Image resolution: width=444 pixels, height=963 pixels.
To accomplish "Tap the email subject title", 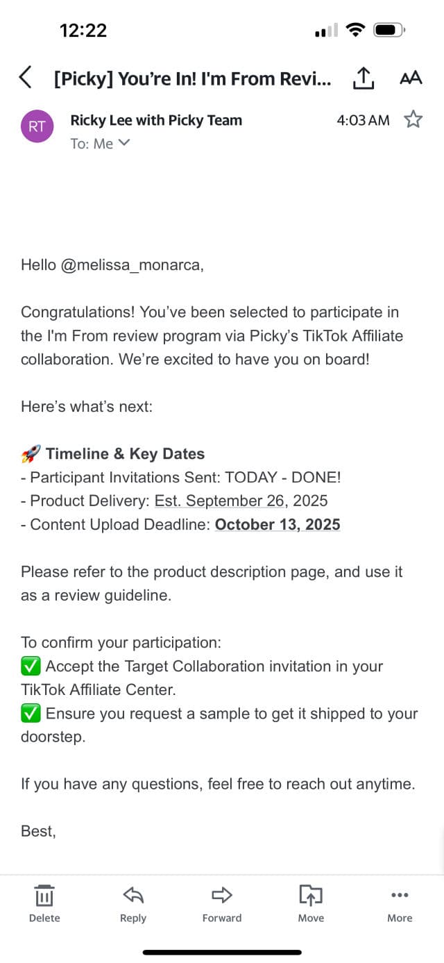I will point(192,78).
